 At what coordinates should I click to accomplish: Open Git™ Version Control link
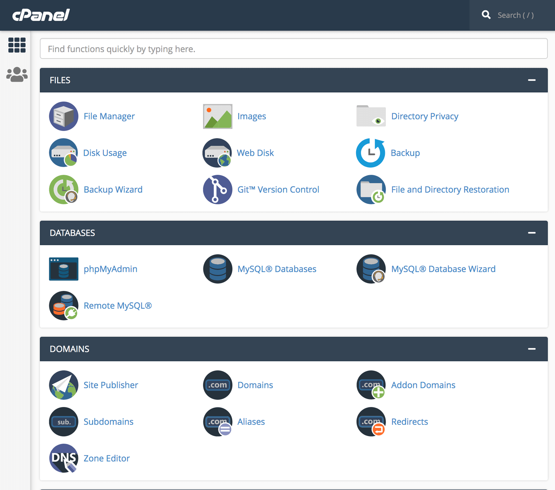coord(278,190)
